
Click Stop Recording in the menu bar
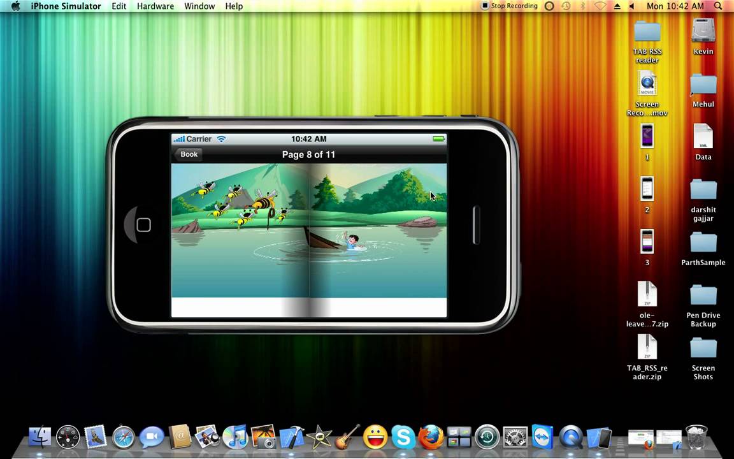tap(509, 6)
